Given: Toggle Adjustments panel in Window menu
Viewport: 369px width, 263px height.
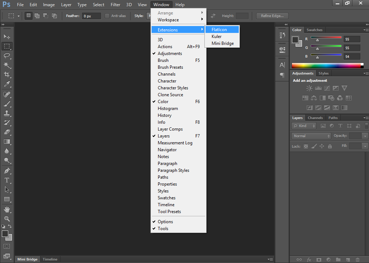Looking at the screenshot, I should pos(179,54).
